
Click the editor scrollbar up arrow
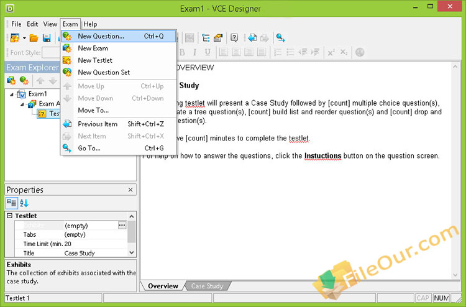tap(455, 67)
